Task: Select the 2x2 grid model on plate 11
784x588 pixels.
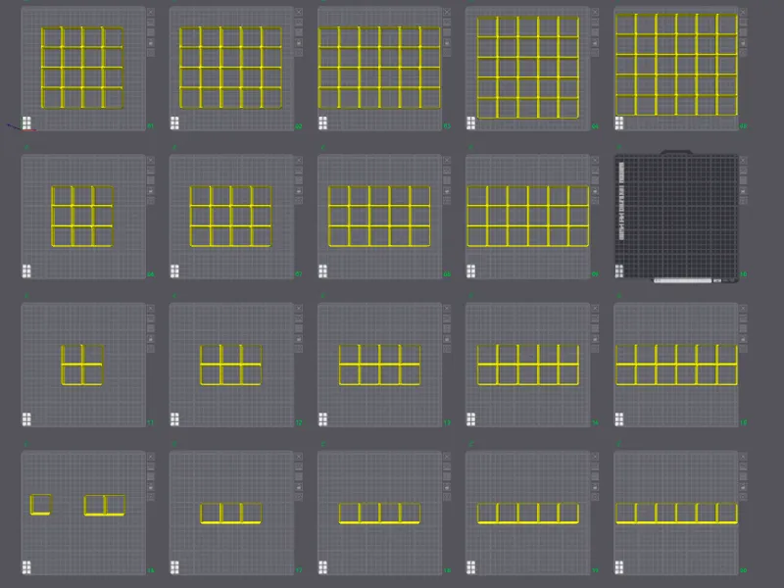Action: (82, 365)
